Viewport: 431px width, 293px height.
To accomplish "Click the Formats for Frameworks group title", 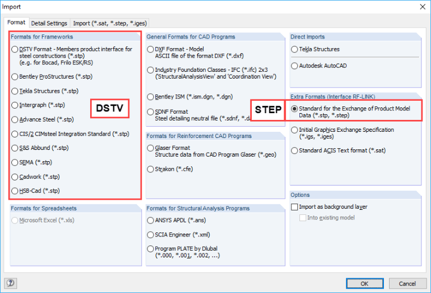I will point(42,37).
